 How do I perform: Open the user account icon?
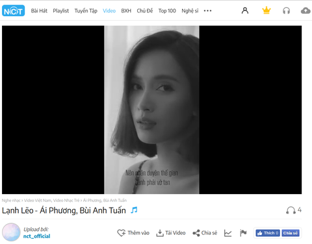[x=245, y=10]
